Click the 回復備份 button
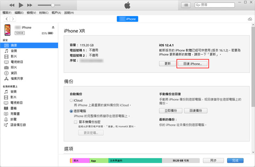 (195, 111)
